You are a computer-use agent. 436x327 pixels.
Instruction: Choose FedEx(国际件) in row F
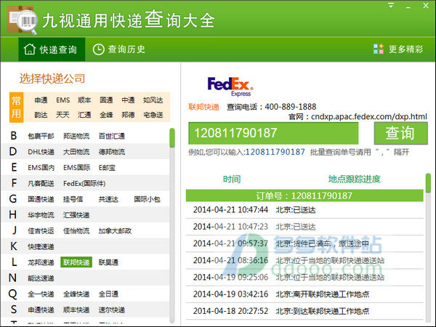coord(84,184)
